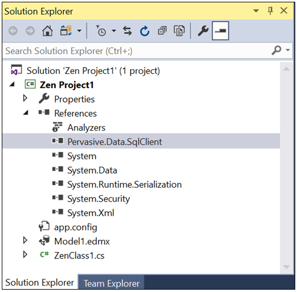Click the Show All Files icon
The height and width of the screenshot is (292, 297).
(x=179, y=31)
